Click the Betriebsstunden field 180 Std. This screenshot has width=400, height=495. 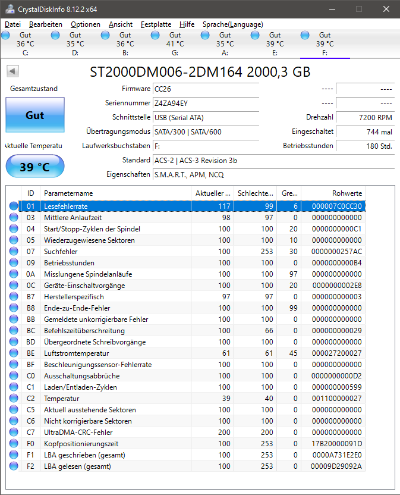pyautogui.click(x=366, y=146)
